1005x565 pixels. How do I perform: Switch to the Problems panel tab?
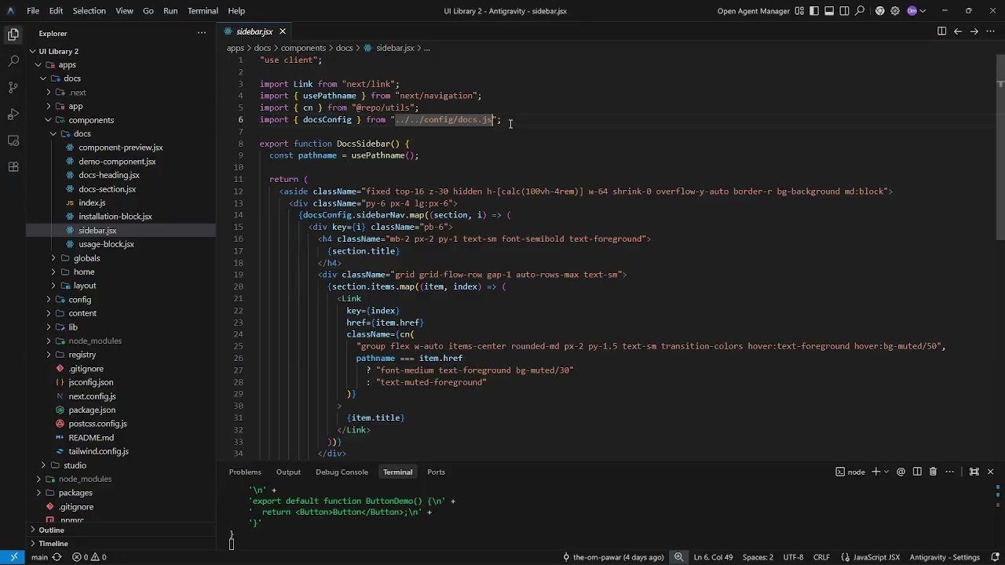(245, 472)
